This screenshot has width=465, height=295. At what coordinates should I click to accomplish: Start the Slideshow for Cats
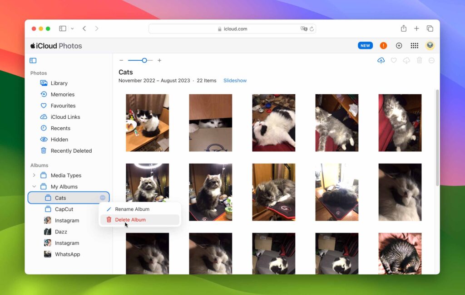click(x=235, y=80)
